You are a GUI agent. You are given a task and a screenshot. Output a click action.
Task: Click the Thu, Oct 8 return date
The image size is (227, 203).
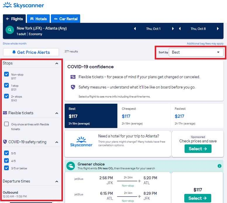click(198, 29)
